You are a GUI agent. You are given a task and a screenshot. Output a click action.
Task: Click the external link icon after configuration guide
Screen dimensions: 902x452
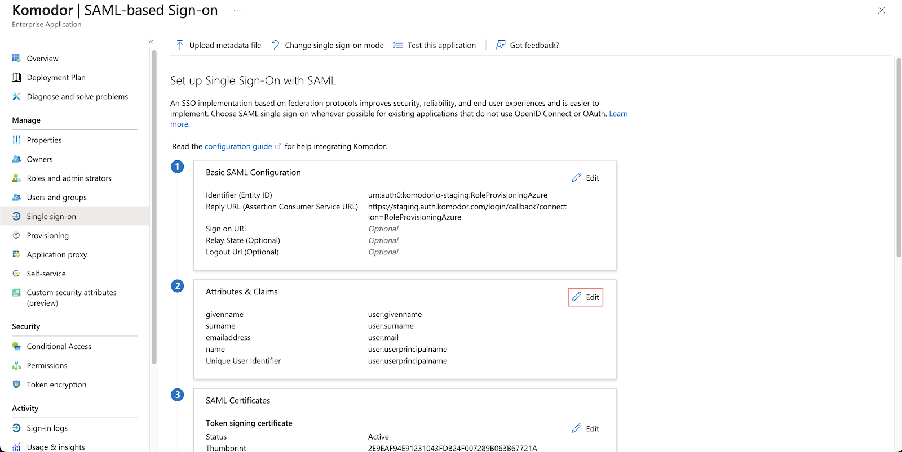278,146
